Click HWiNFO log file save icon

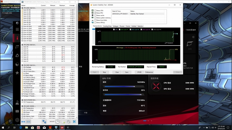click(63, 122)
